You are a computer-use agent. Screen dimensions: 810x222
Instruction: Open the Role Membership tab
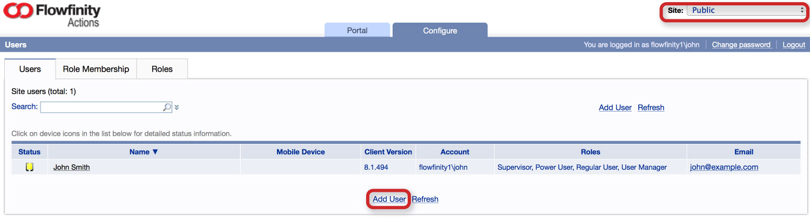pyautogui.click(x=96, y=69)
